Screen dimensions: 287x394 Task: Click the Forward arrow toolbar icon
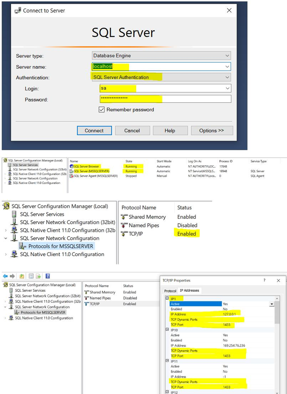pyautogui.click(x=12, y=276)
